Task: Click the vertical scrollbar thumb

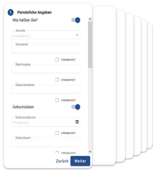Action: (x=90, y=45)
